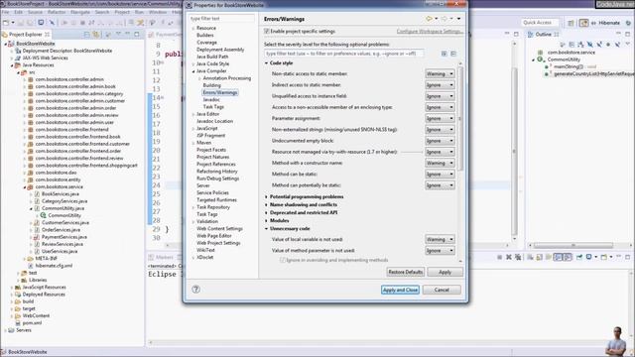Click Link with Editor icon in Project Explorer
Viewport: 635px width, 357px height.
pos(96,35)
